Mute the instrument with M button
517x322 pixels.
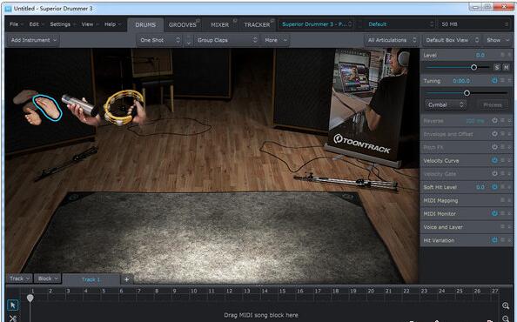pyautogui.click(x=506, y=67)
